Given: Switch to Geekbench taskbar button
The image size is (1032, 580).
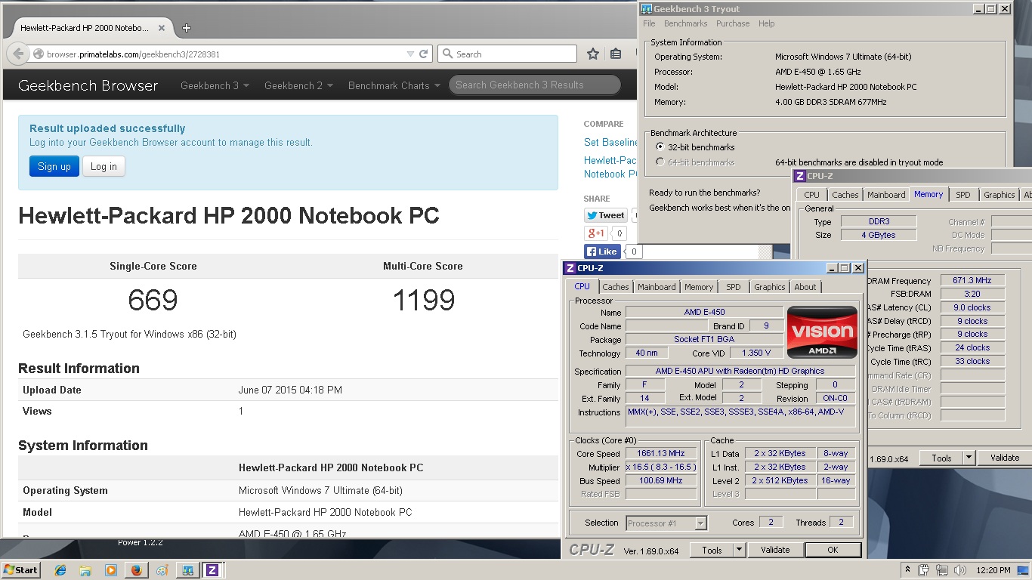Looking at the screenshot, I should coord(187,570).
